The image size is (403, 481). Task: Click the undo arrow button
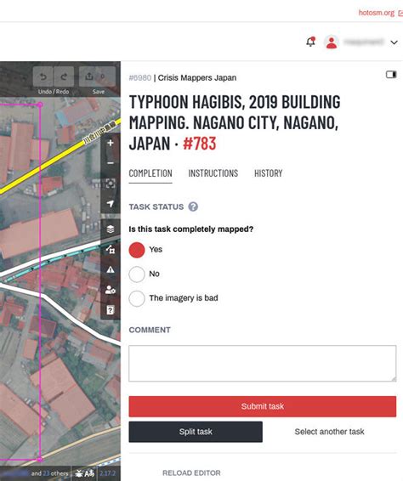pos(43,76)
